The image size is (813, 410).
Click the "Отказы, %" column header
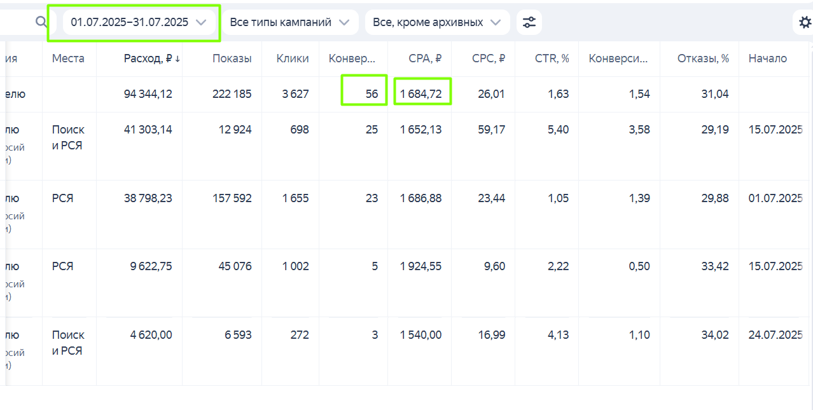[703, 58]
